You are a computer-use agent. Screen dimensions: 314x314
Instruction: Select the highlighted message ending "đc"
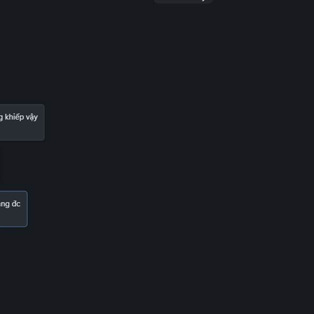point(14,209)
